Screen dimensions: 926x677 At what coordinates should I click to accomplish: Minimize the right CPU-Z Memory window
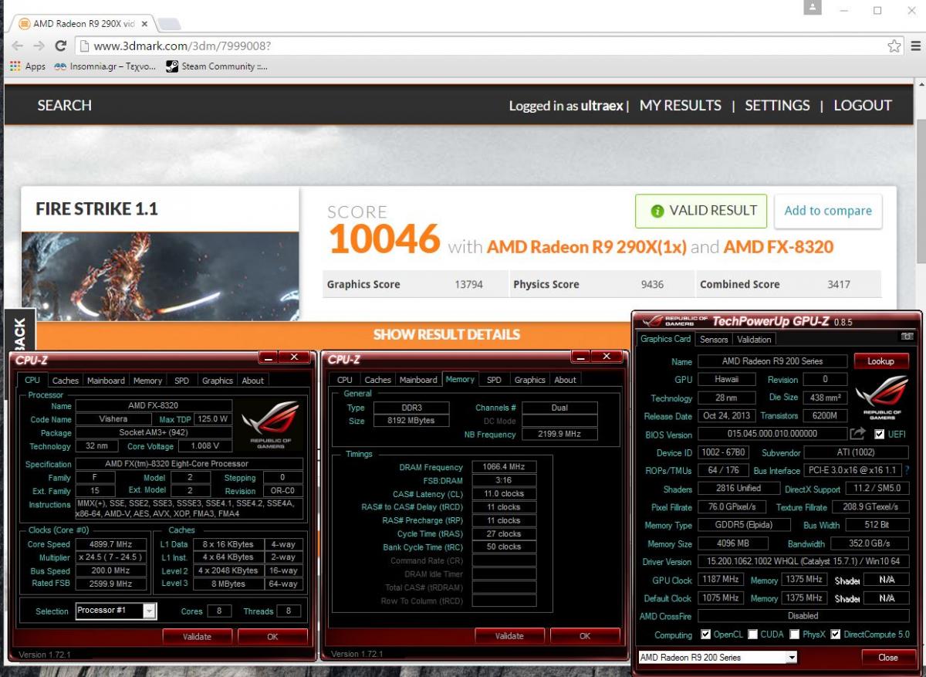click(580, 357)
